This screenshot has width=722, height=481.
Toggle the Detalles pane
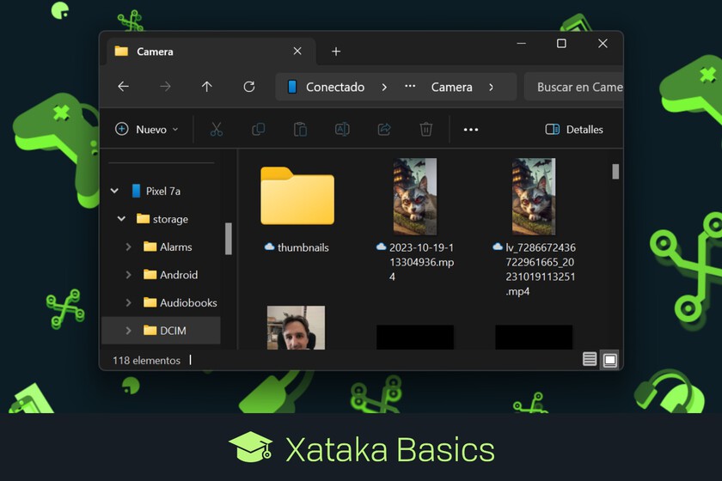pyautogui.click(x=574, y=130)
